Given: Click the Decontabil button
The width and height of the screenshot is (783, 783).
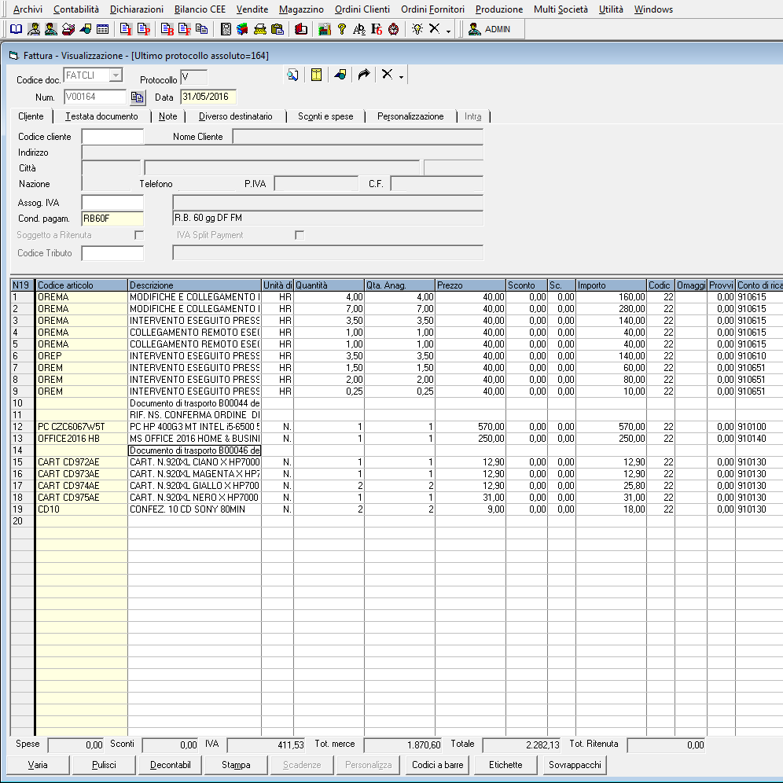Looking at the screenshot, I should point(171,764).
